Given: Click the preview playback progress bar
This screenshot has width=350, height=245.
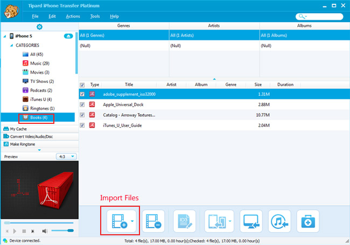Looking at the screenshot, I should pos(39,223).
